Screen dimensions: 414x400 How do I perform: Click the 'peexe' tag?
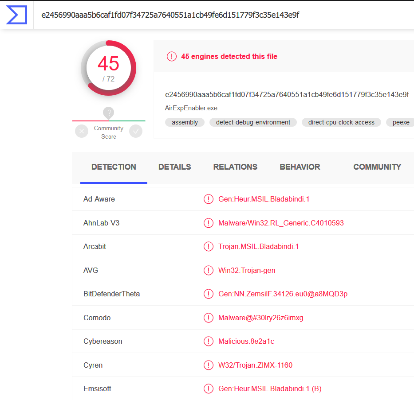[401, 122]
